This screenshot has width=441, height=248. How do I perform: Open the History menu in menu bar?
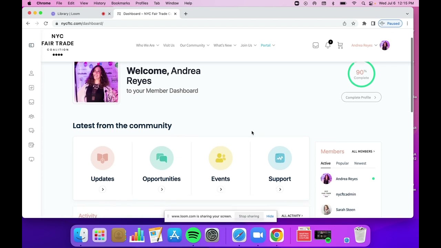coord(100,3)
